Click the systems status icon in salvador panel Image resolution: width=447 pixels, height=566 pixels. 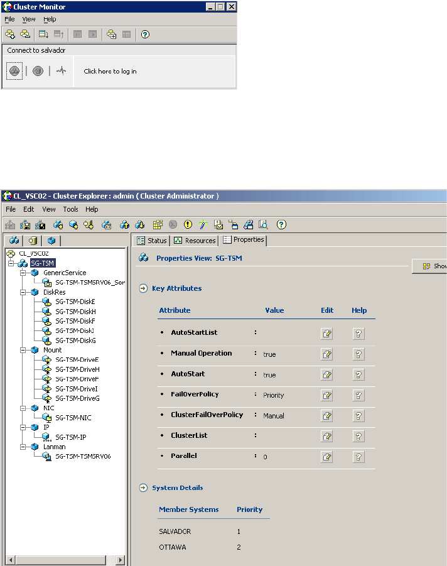[38, 71]
